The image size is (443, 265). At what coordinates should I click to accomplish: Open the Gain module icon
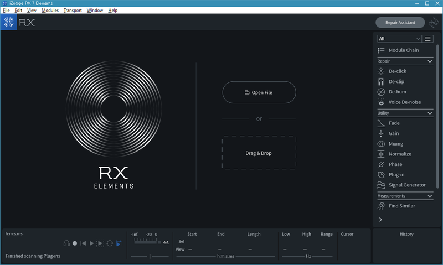(x=381, y=133)
